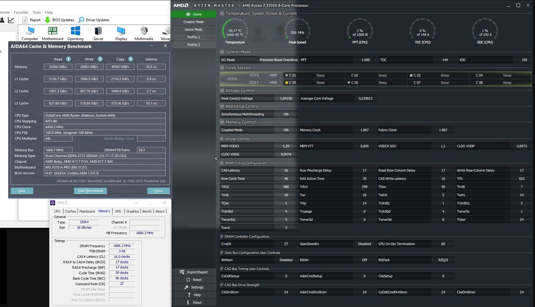Click the line graph toolbar icon in AIDA64
Image resolution: width=535 pixels, height=307 pixels.
click(11, 20)
